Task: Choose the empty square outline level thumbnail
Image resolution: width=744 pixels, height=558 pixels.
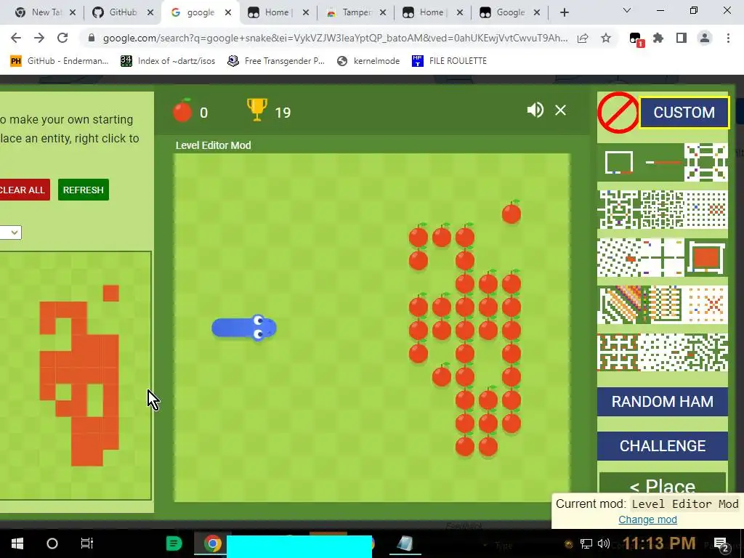Action: pyautogui.click(x=619, y=162)
